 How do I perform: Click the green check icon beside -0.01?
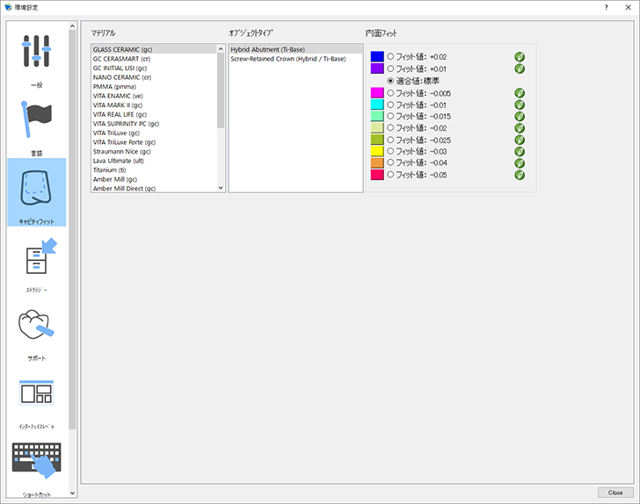tap(520, 104)
